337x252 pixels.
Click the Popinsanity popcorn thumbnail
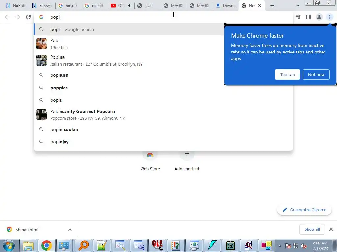tap(41, 115)
